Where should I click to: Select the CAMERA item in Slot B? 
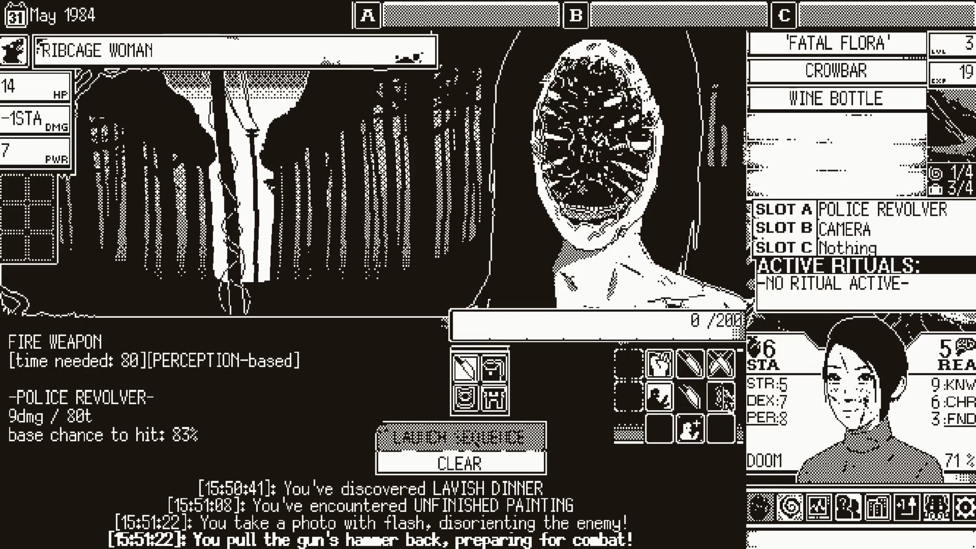pos(845,229)
